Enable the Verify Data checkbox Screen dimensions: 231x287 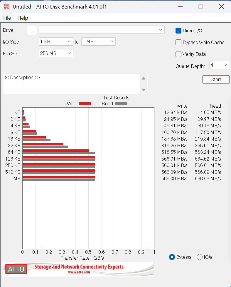(178, 54)
